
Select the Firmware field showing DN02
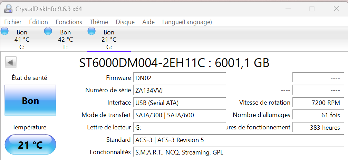point(179,78)
